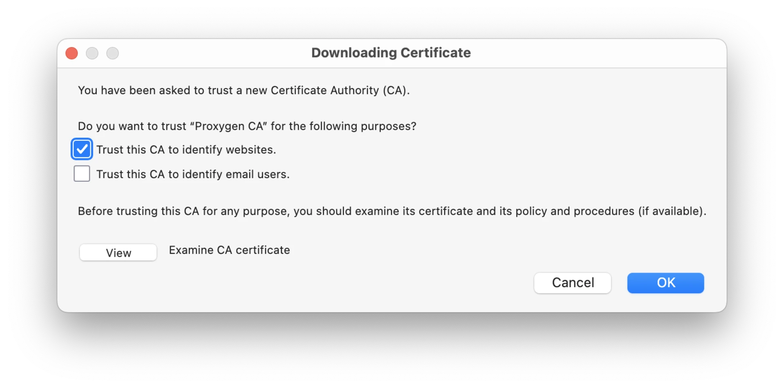Click 'Certificate Authority (CA)' in the first sentence
This screenshot has width=784, height=388.
point(339,90)
